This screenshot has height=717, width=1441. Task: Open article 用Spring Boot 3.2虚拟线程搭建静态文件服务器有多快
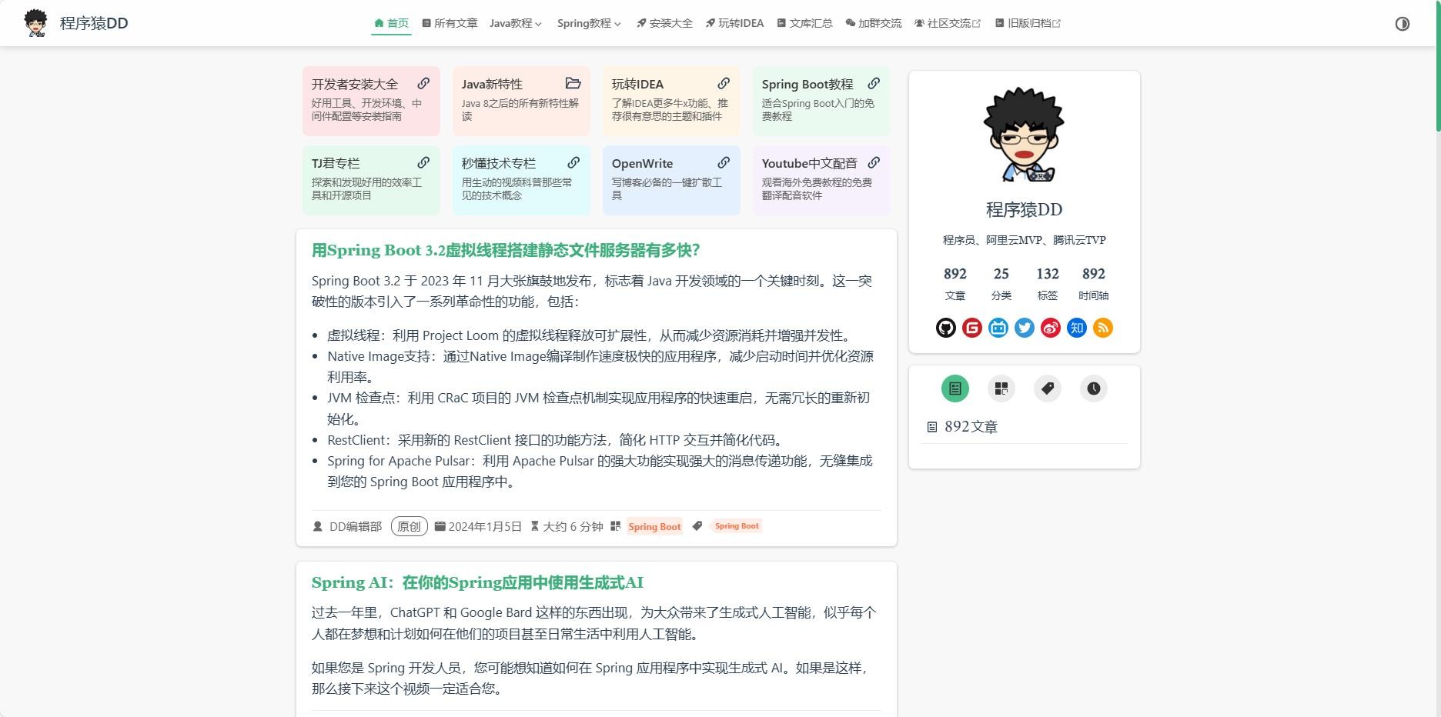[506, 250]
